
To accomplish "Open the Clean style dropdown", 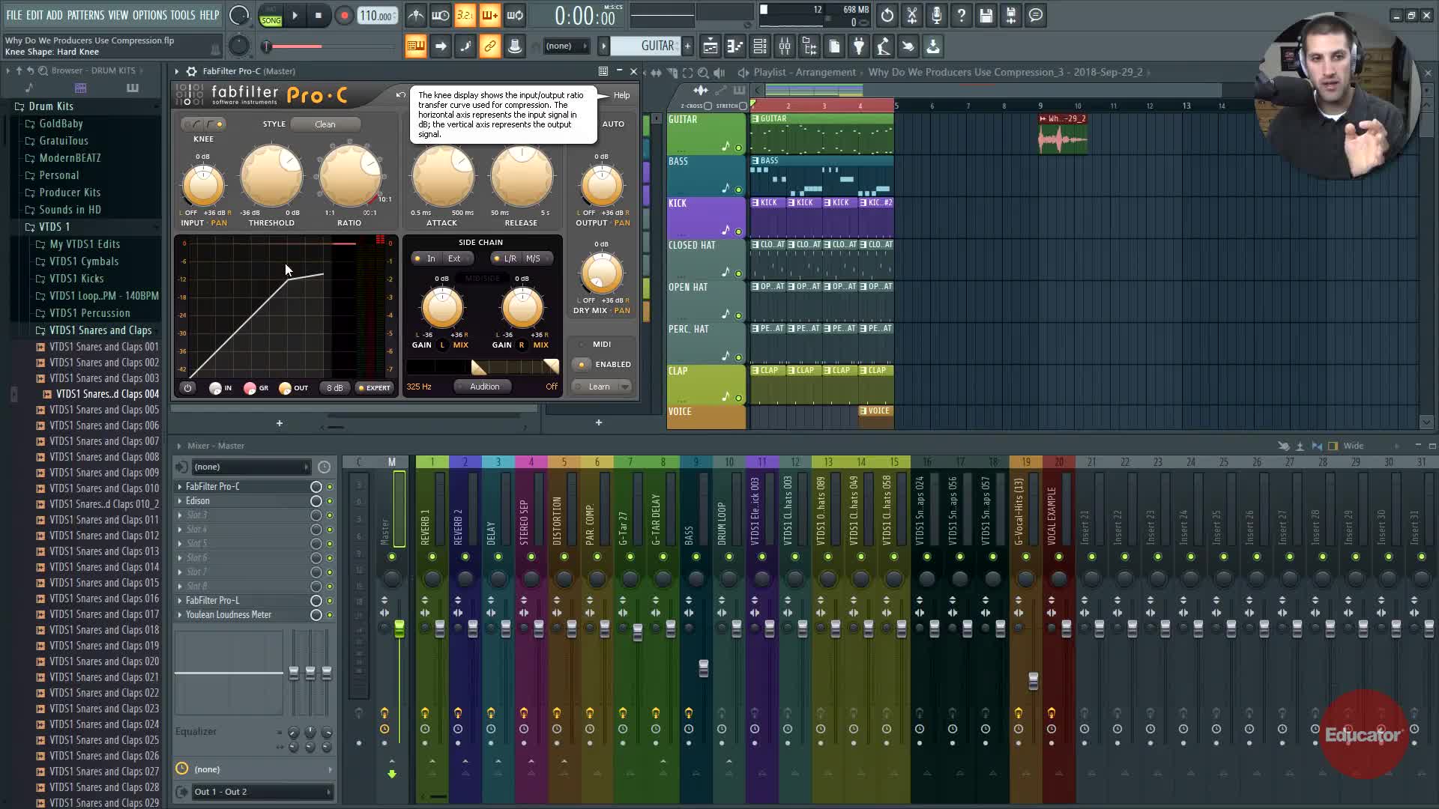I will pos(325,124).
